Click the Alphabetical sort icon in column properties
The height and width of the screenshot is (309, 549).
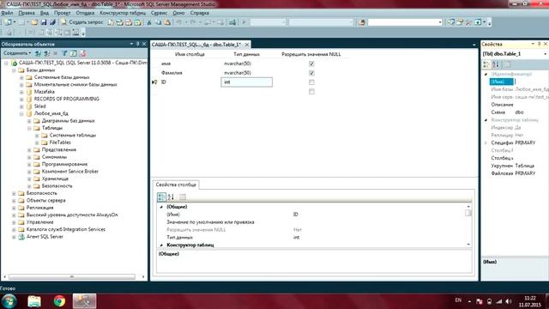coord(171,197)
